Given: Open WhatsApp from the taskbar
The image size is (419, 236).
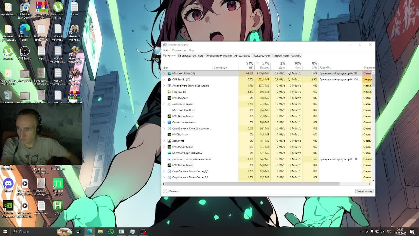Looking at the screenshot, I should 111,232.
